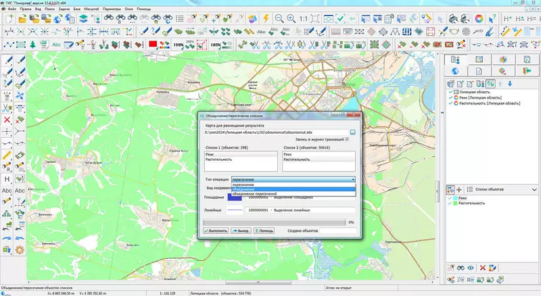This screenshot has height=296, width=541.
Task: Click the blue Площадные color swatch
Action: pos(234,197)
